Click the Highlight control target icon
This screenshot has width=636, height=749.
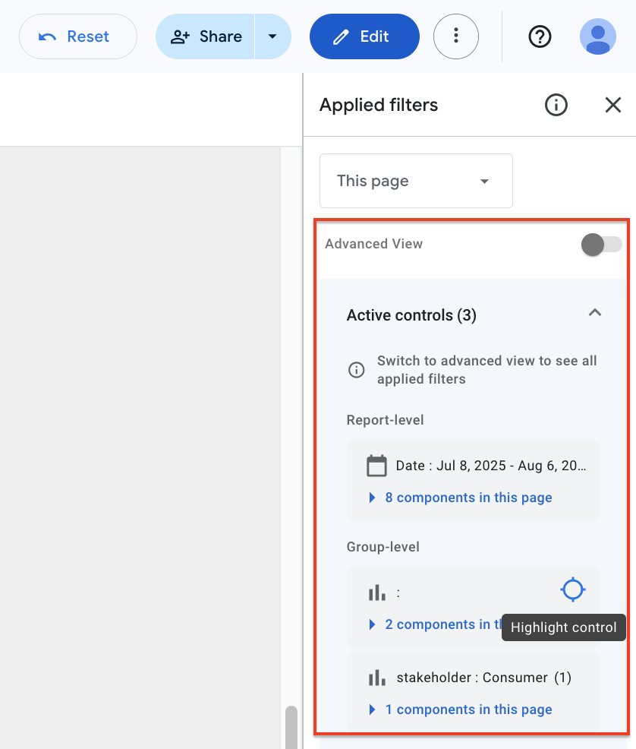572,589
